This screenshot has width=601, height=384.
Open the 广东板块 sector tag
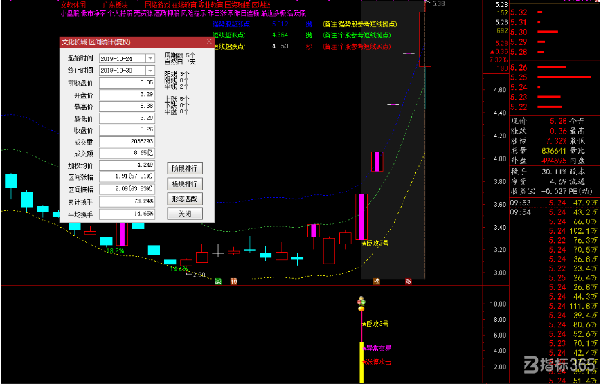pyautogui.click(x=116, y=5)
